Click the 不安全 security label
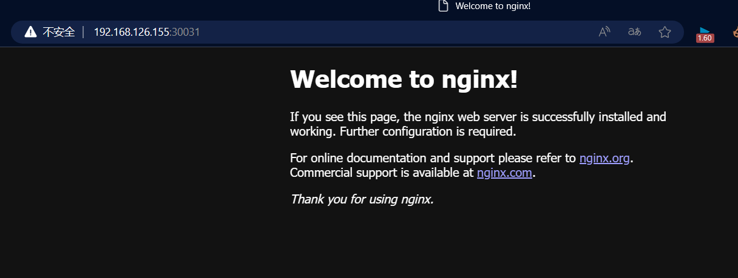This screenshot has height=278, width=738. (x=59, y=32)
